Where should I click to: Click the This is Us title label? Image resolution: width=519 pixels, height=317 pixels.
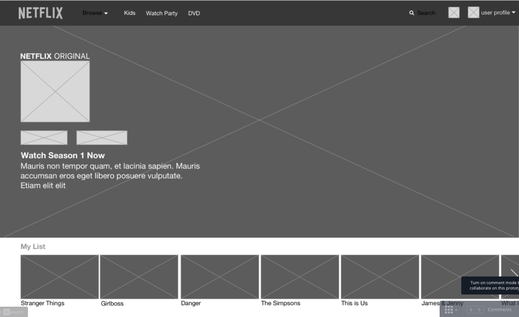[354, 303]
